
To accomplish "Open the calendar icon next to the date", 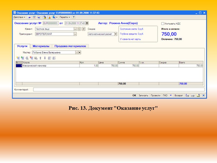I will pyautogui.click(x=87, y=24).
